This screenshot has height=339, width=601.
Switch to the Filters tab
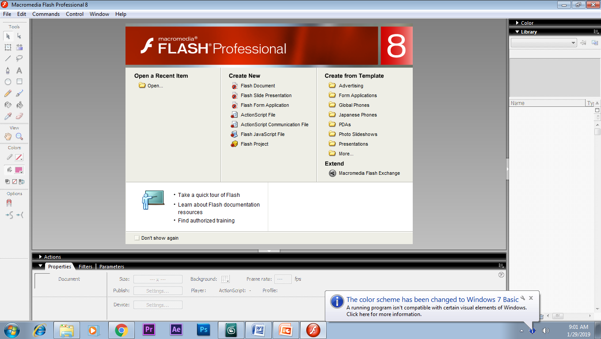[85, 266]
